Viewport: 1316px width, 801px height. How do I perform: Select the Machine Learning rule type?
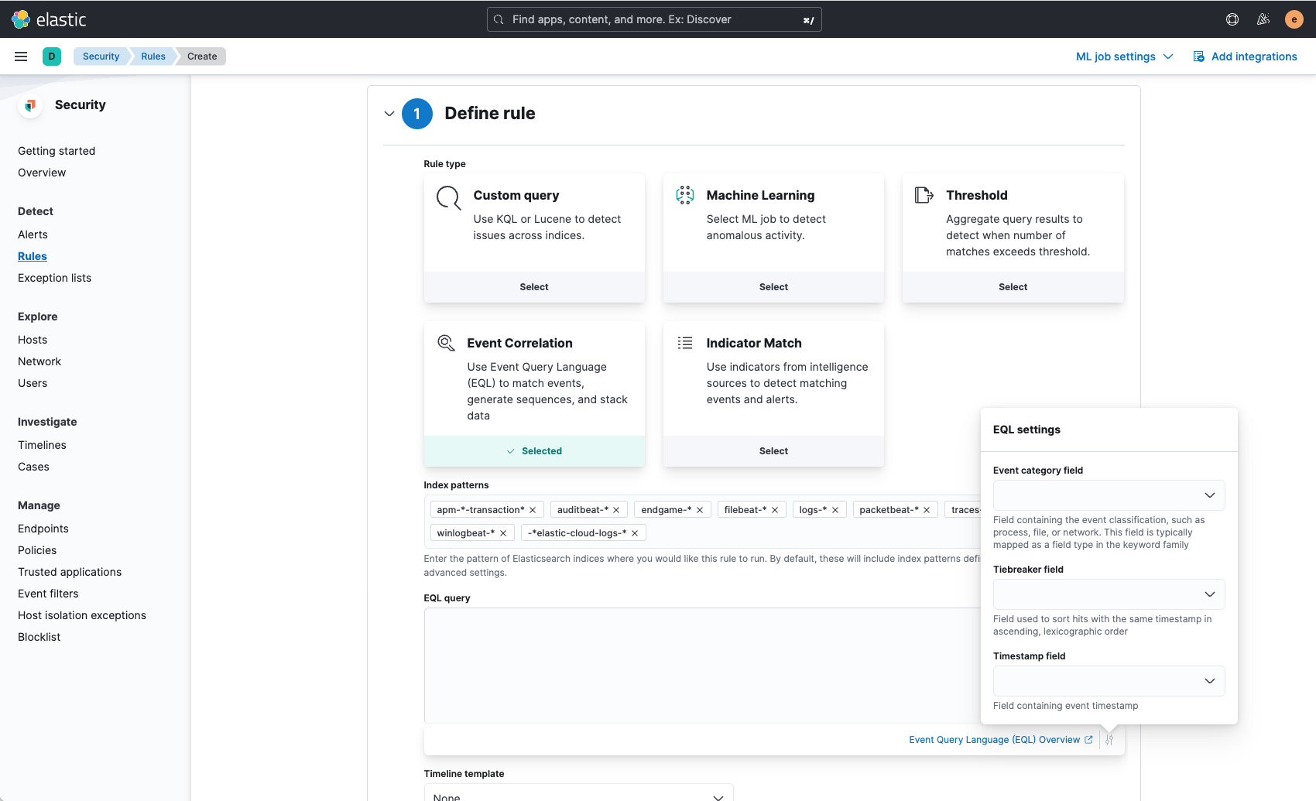773,287
